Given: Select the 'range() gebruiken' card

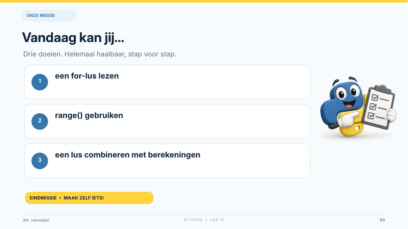Looking at the screenshot, I should tap(167, 121).
